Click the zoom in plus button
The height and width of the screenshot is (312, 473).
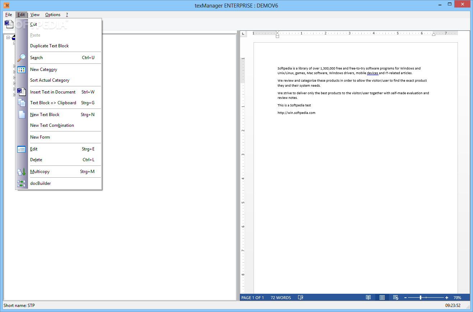point(447,298)
